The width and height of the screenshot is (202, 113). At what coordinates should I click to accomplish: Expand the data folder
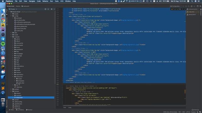tap(11, 33)
